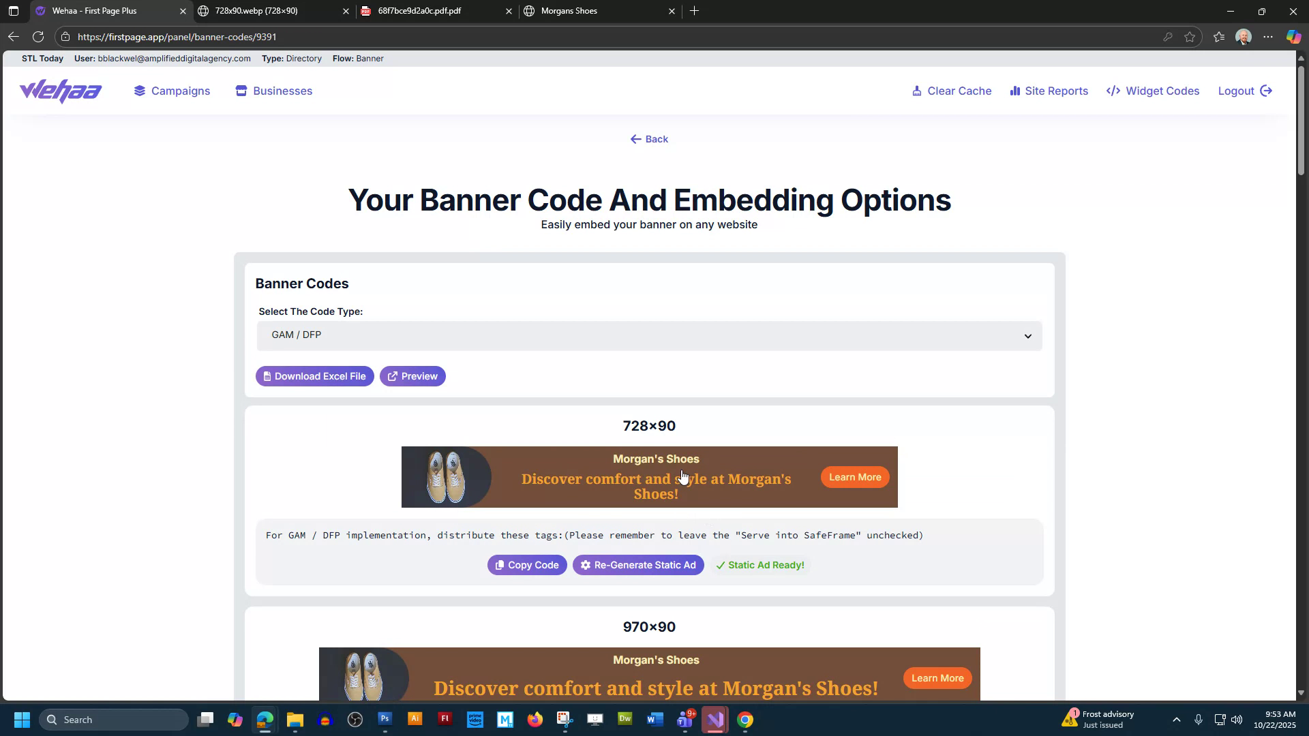Open the browser settings menu with three dots
The height and width of the screenshot is (736, 1309).
pos(1269,37)
